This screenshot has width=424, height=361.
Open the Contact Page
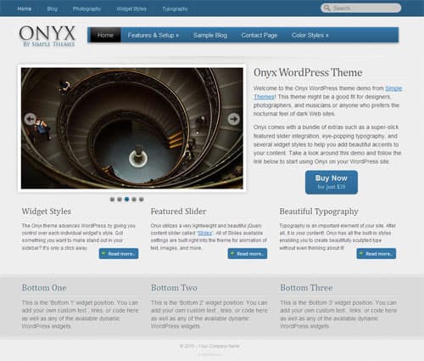259,35
